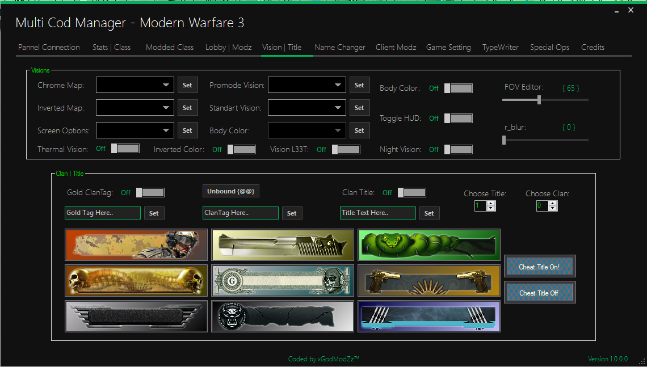Toggle Thermal Vision switch
The height and width of the screenshot is (367, 647).
tap(125, 149)
